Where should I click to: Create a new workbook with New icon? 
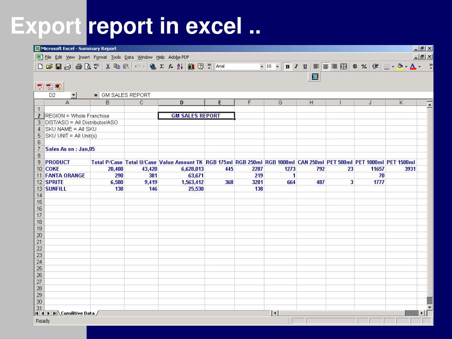point(40,67)
